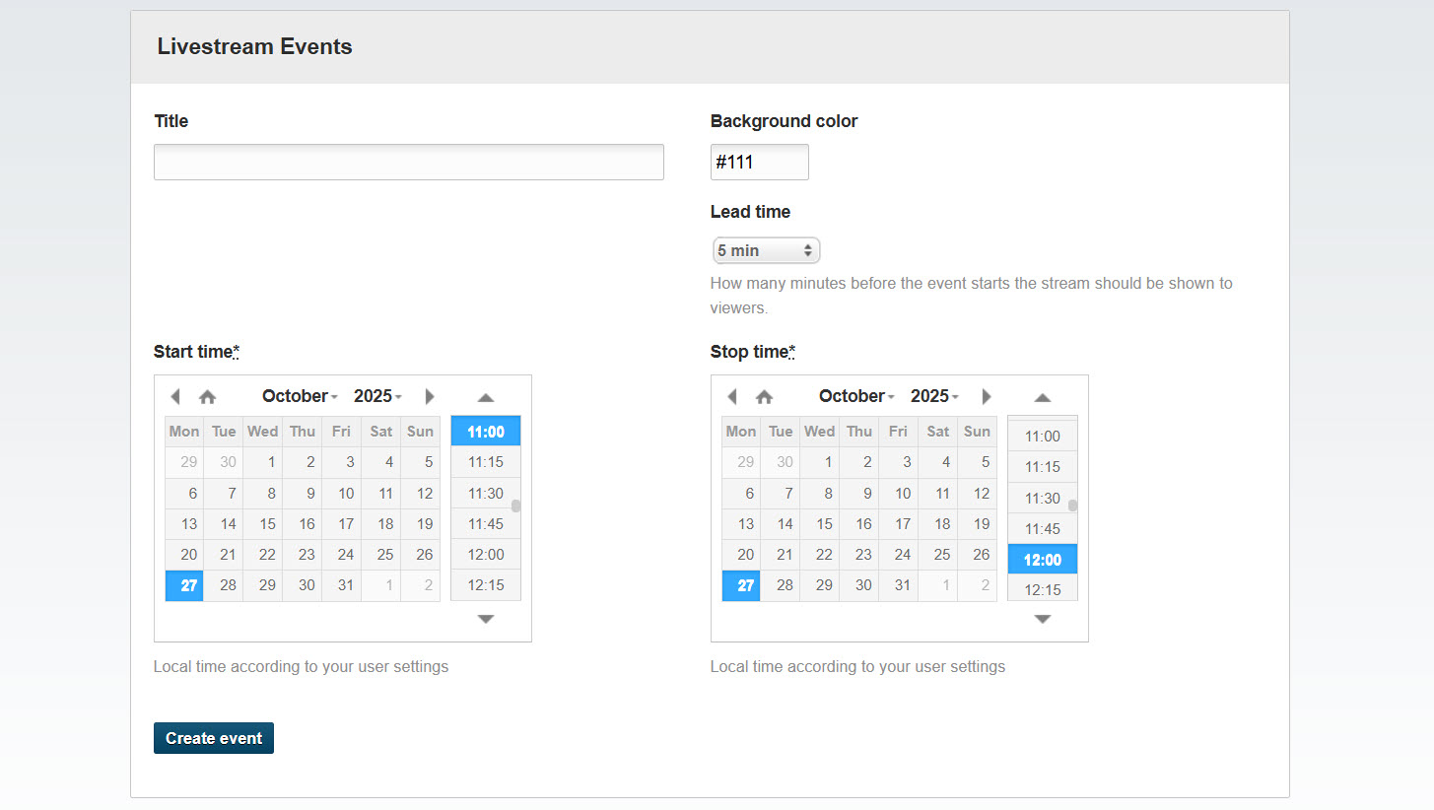Pick October 15 in Start time calendar
The height and width of the screenshot is (810, 1434).
(x=267, y=523)
